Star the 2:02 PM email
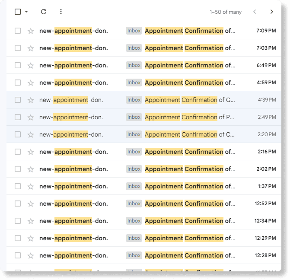The image size is (290, 280). [31, 169]
